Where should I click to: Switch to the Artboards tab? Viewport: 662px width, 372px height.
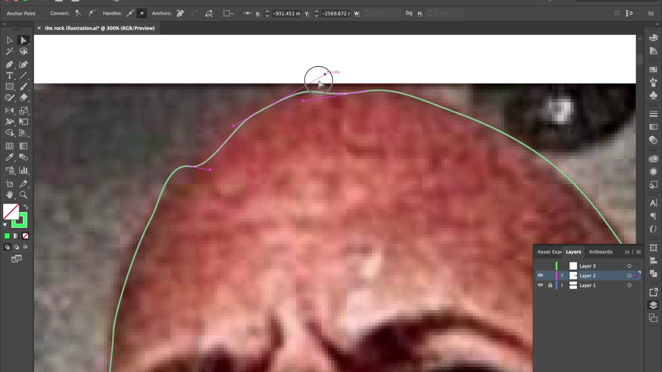pyautogui.click(x=600, y=252)
